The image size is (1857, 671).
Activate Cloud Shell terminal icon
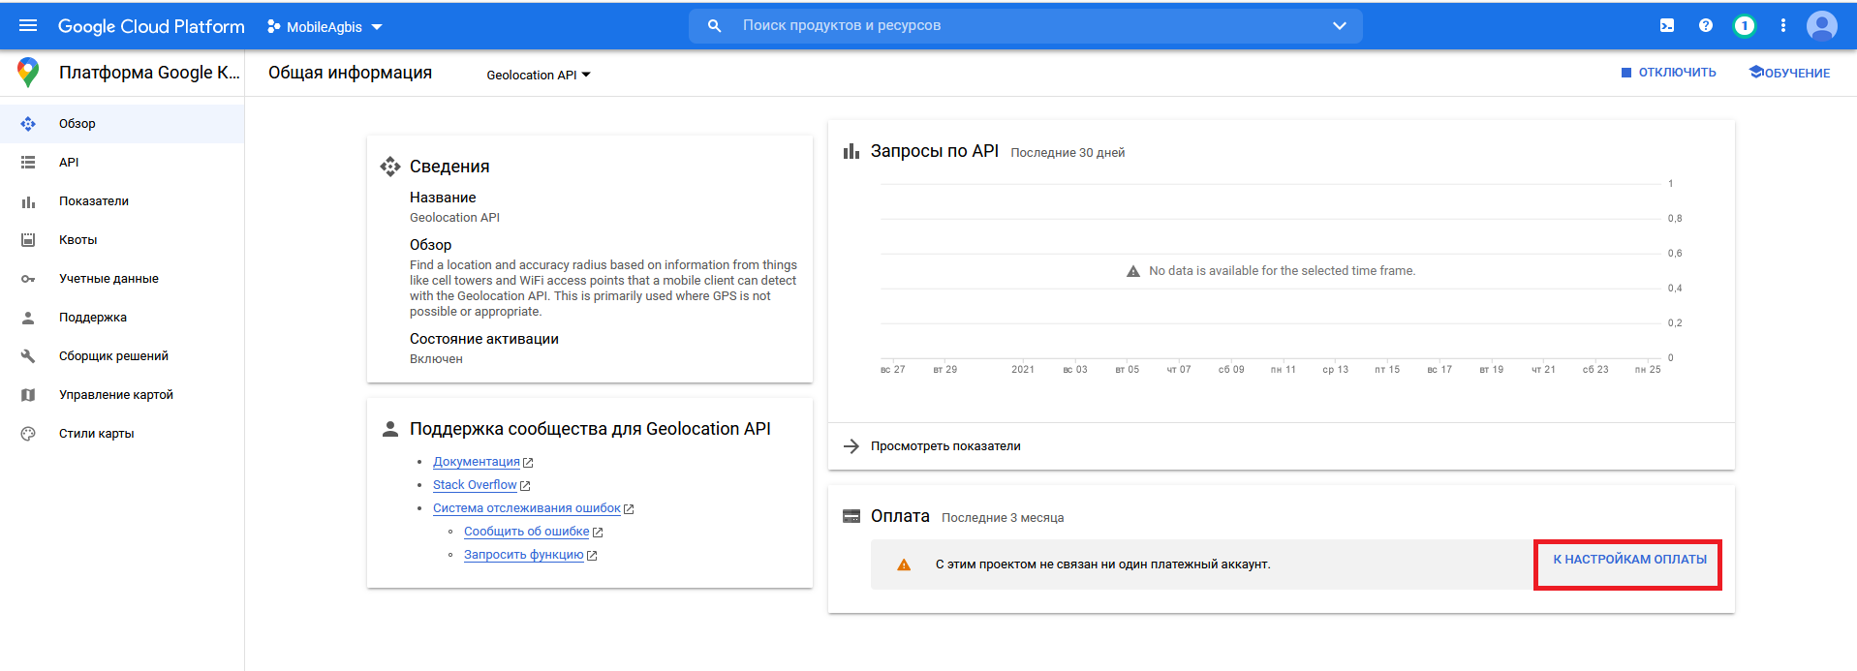click(1666, 26)
